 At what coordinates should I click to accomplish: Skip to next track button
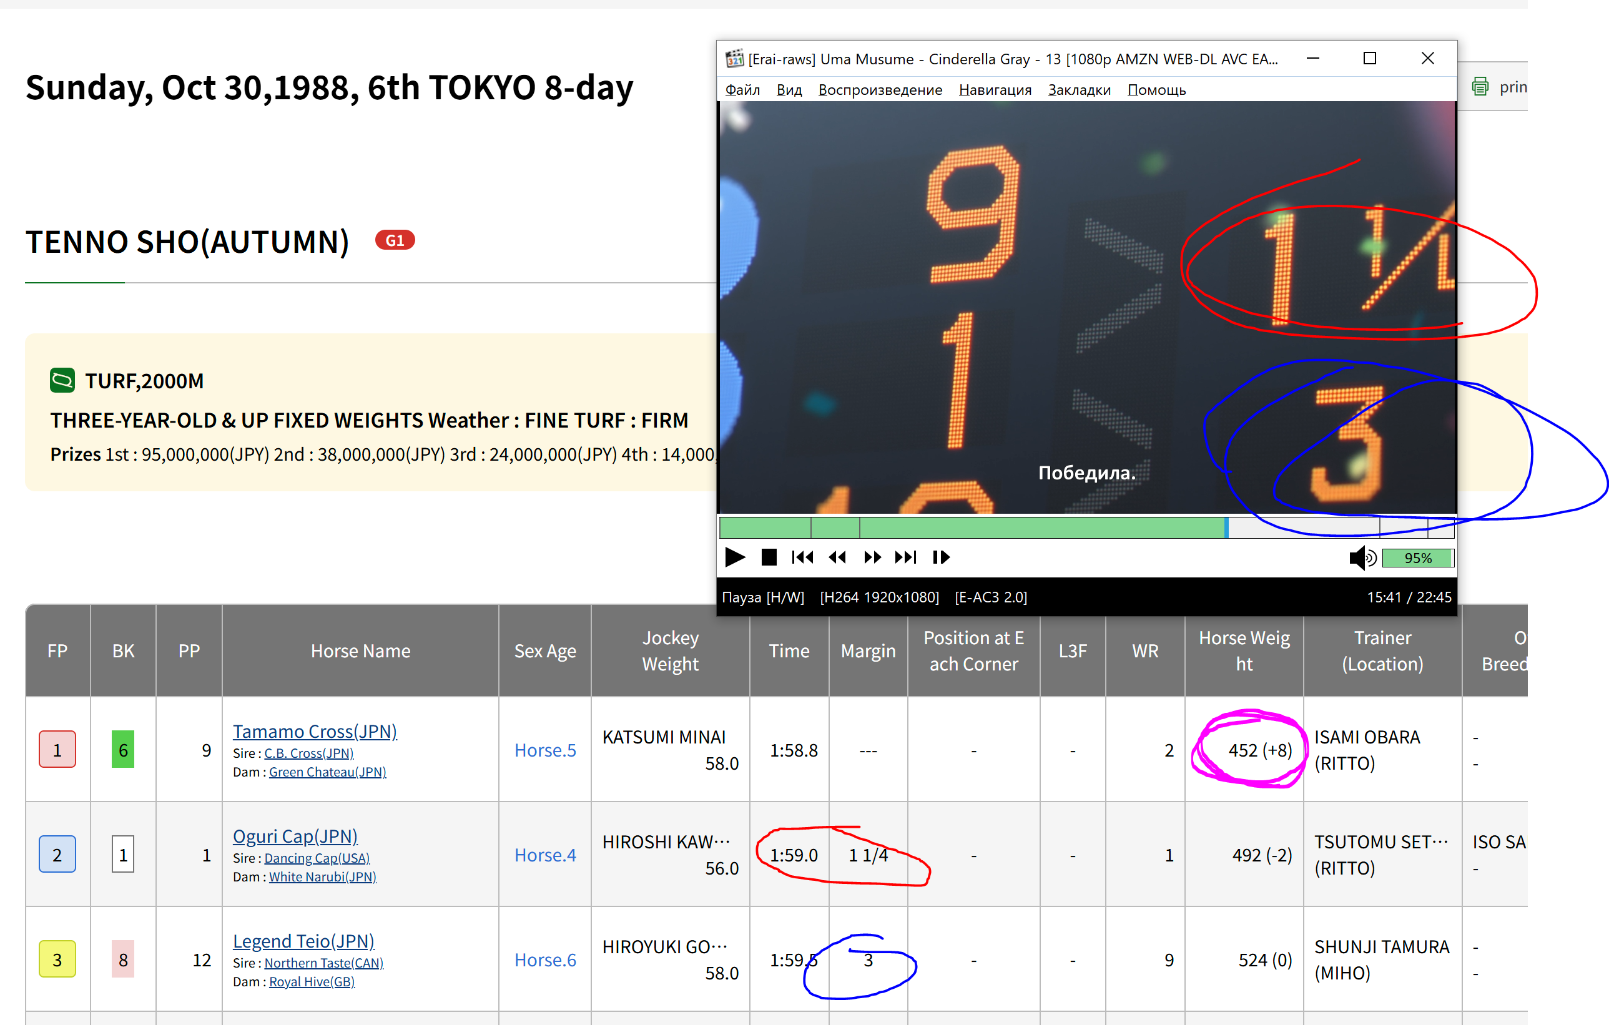[x=906, y=557]
